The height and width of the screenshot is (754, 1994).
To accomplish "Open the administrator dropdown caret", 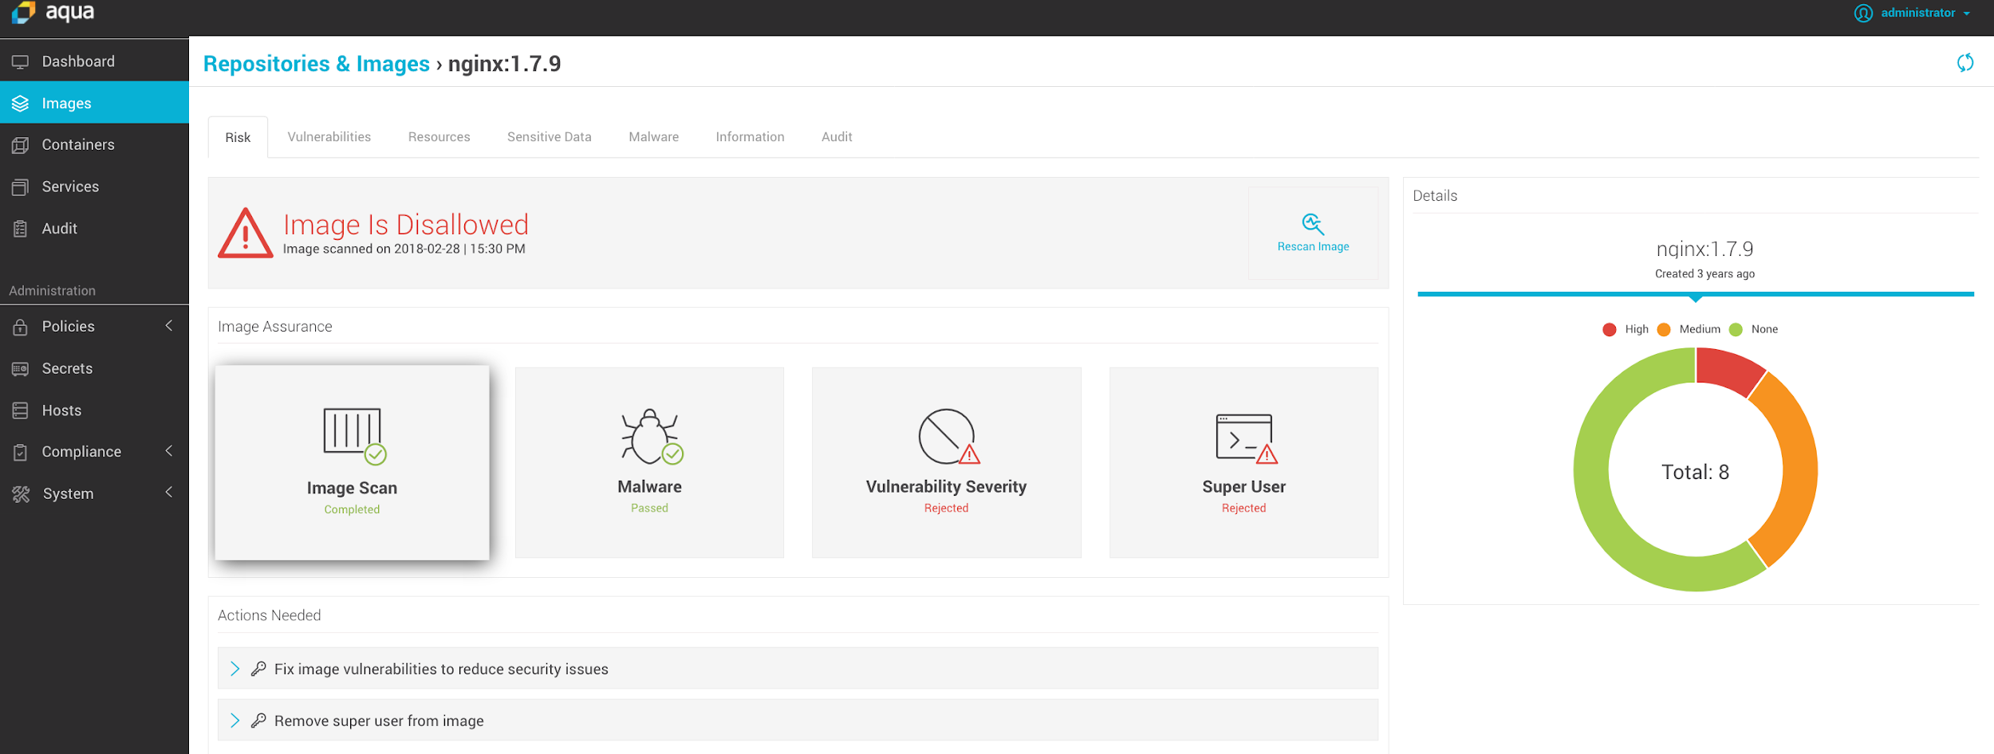I will click(x=1967, y=14).
